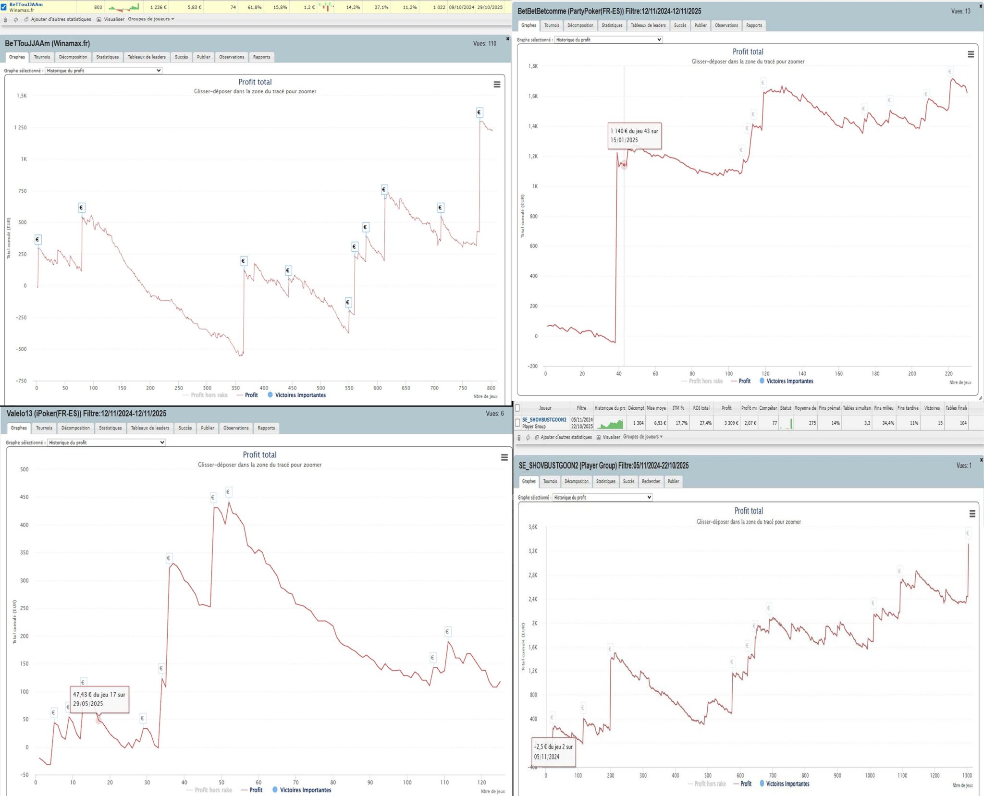Uncheck the BeTTouJJAAm player checkbox

[x=4, y=7]
